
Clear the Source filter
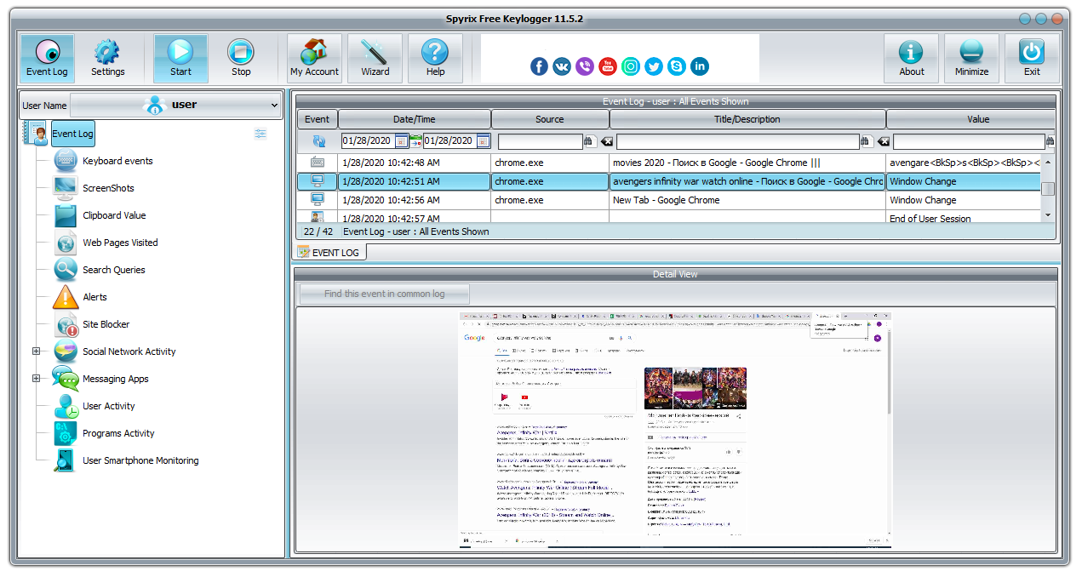pyautogui.click(x=606, y=141)
